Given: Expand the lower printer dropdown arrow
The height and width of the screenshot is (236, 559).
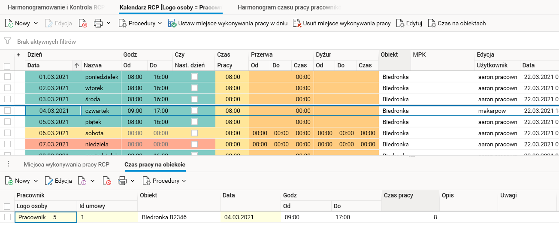Looking at the screenshot, I should click(x=133, y=181).
